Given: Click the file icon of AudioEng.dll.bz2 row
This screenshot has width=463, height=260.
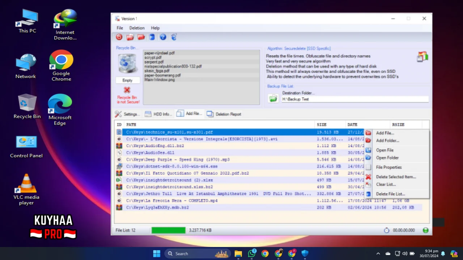Looking at the screenshot, I should coord(119,146).
